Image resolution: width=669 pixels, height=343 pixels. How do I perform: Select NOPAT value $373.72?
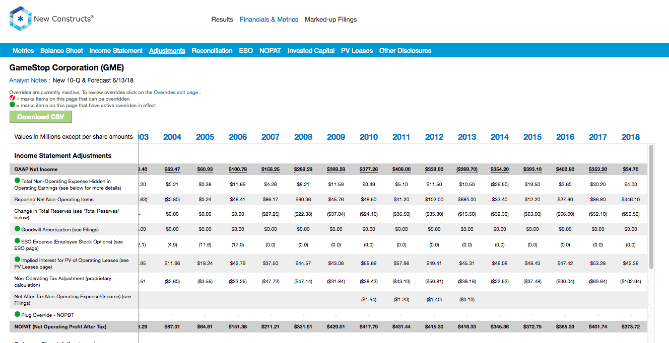point(631,327)
